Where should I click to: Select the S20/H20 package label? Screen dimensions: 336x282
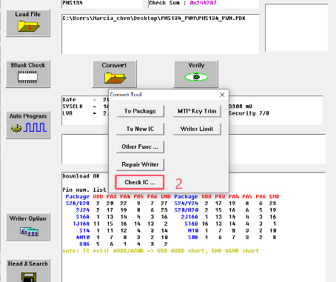(187, 210)
